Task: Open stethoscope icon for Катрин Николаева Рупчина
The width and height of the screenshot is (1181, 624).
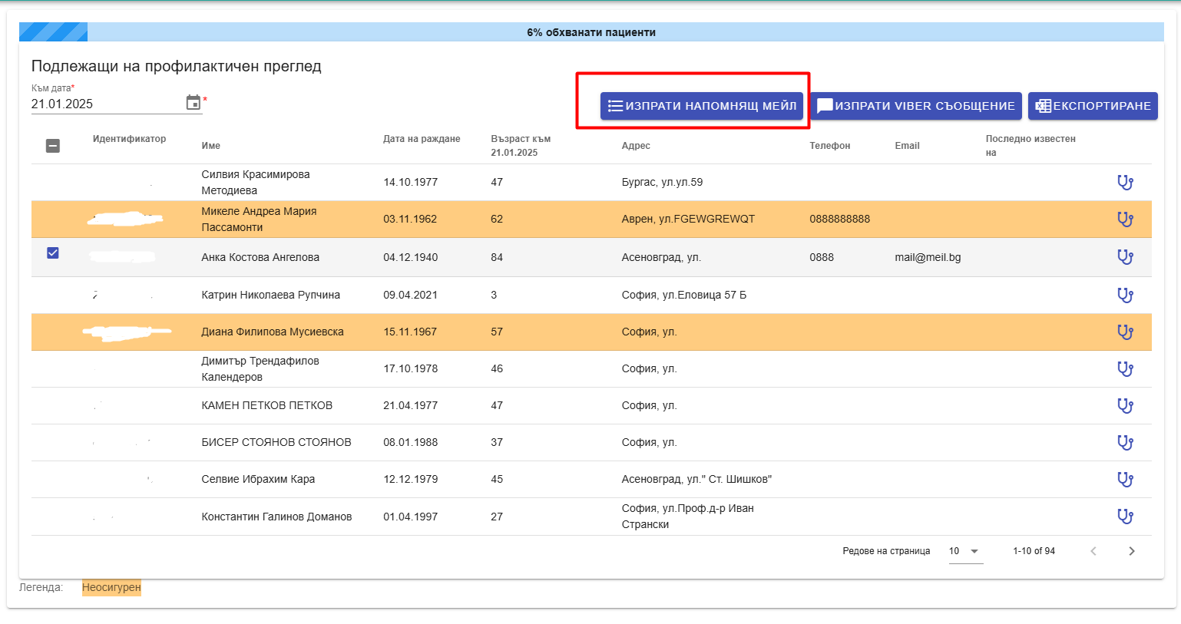Action: tap(1125, 295)
